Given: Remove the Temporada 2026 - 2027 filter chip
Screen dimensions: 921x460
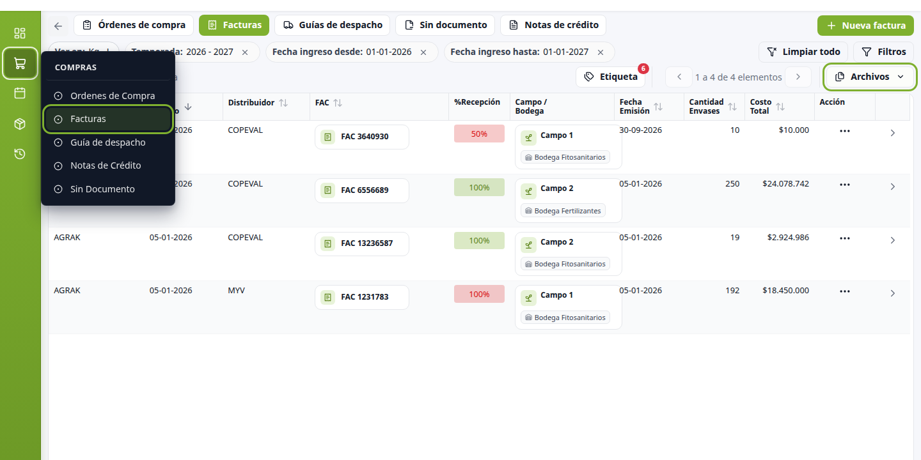Looking at the screenshot, I should tap(245, 52).
